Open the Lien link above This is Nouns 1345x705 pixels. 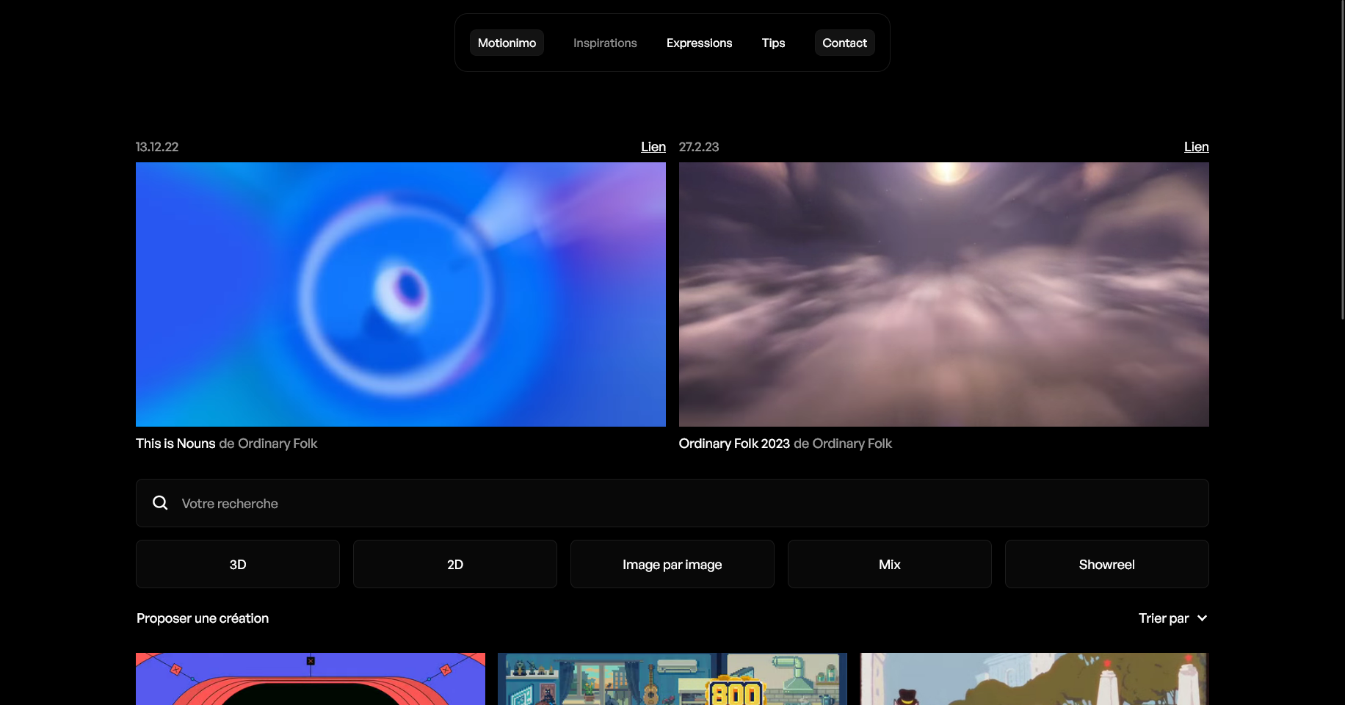tap(653, 147)
